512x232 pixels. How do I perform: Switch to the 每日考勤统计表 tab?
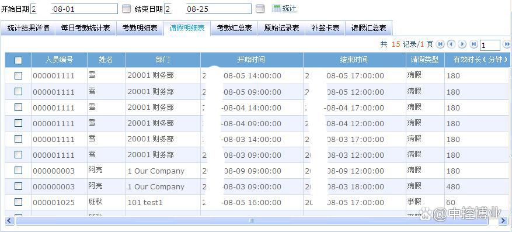coord(86,28)
